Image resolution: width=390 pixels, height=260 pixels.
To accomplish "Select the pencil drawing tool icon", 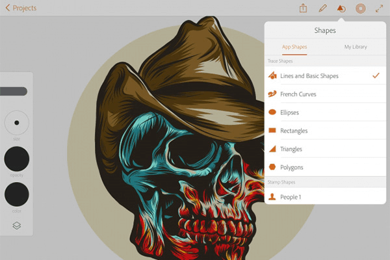I will pos(322,8).
